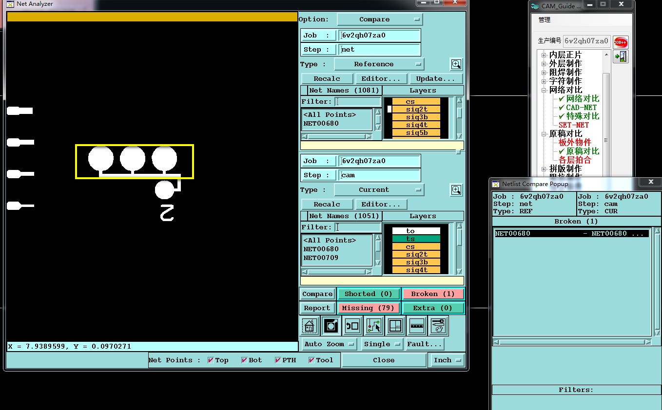
Task: Show Shorted (0) results
Action: [369, 294]
